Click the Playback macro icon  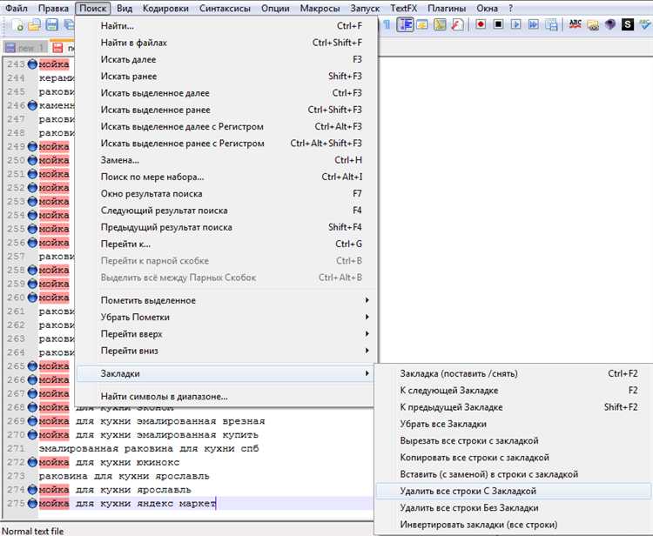click(x=515, y=24)
